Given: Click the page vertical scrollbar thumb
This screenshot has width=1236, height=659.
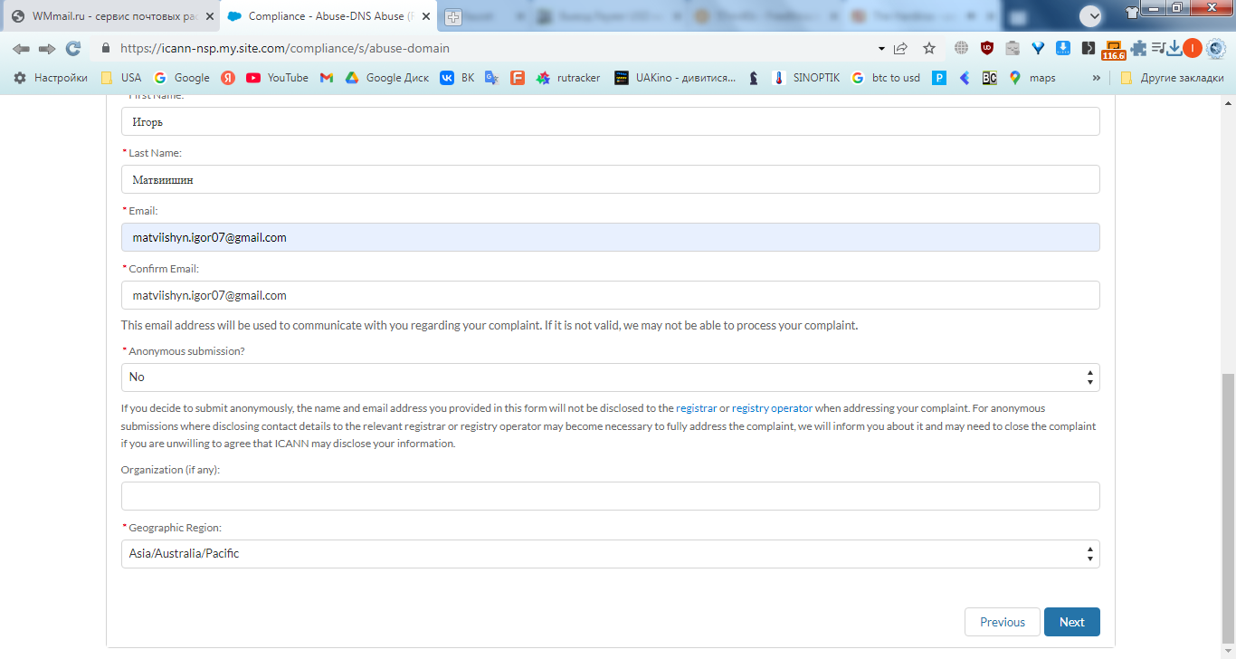Looking at the screenshot, I should 1229,507.
